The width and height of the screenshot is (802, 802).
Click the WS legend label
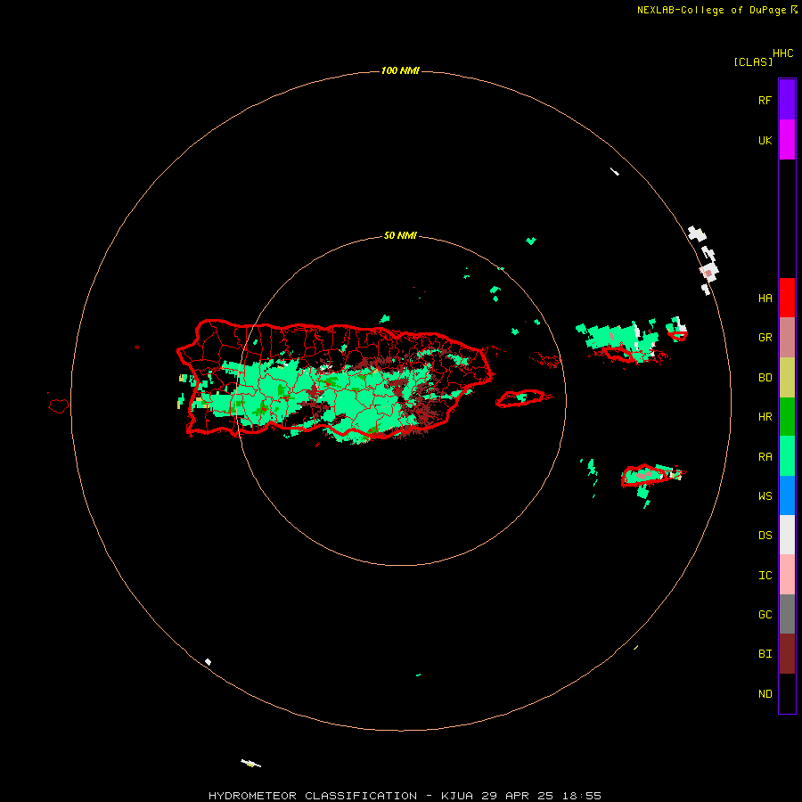(x=765, y=495)
